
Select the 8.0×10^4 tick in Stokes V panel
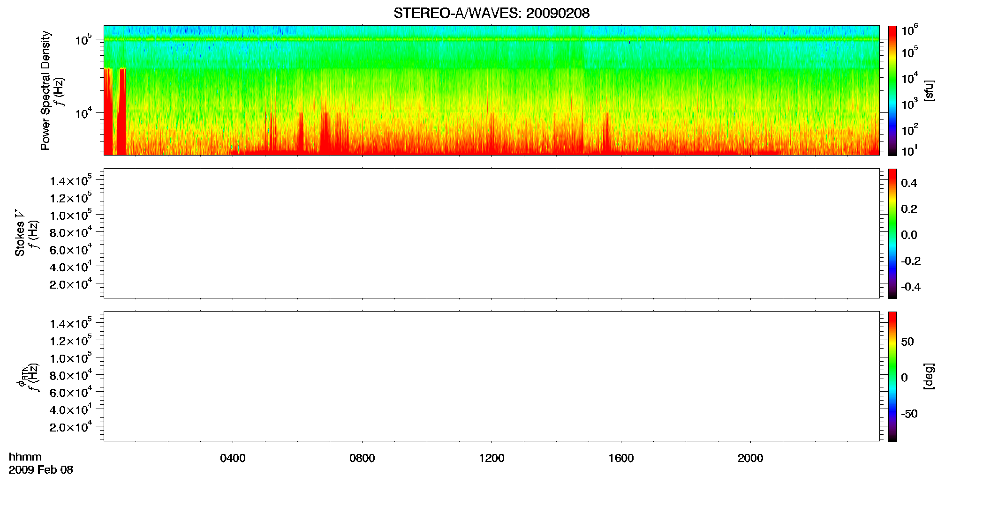(x=71, y=232)
